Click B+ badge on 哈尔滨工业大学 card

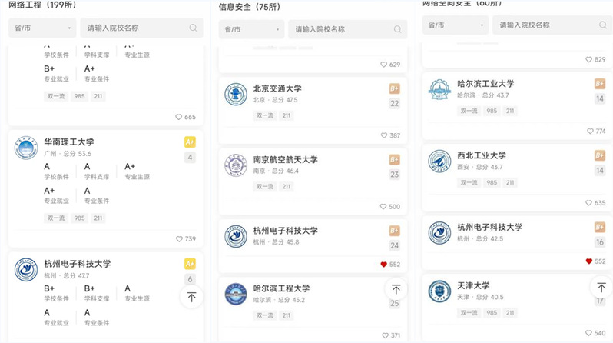(600, 83)
